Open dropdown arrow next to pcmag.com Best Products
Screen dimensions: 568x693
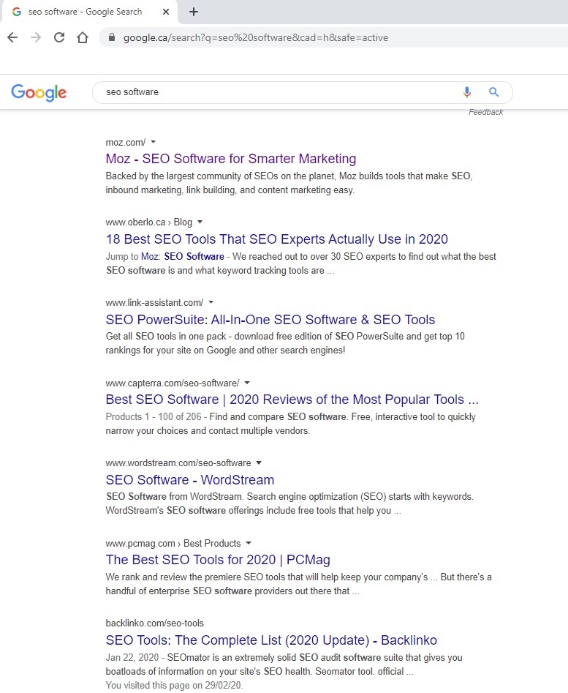pos(249,543)
